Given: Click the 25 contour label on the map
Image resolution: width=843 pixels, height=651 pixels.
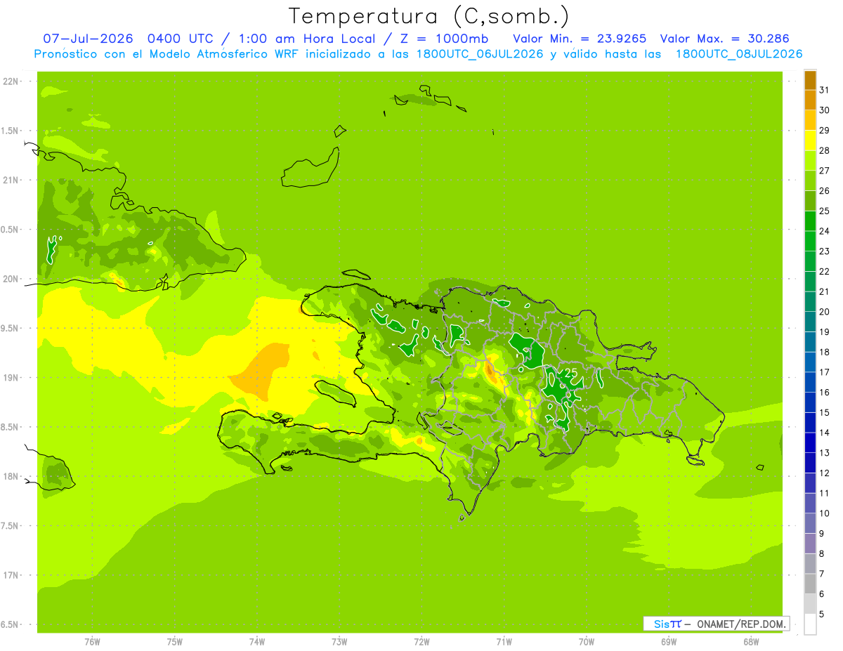Looking at the screenshot, I should (571, 372).
